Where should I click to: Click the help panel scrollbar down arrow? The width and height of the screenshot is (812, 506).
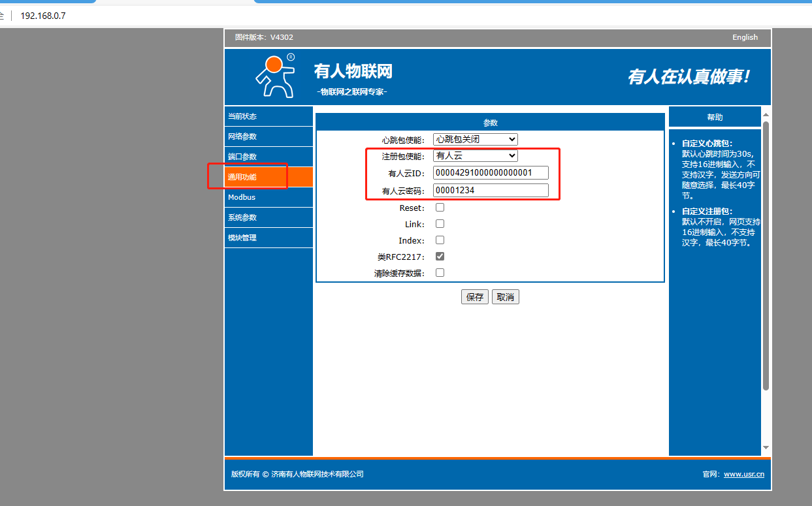766,448
